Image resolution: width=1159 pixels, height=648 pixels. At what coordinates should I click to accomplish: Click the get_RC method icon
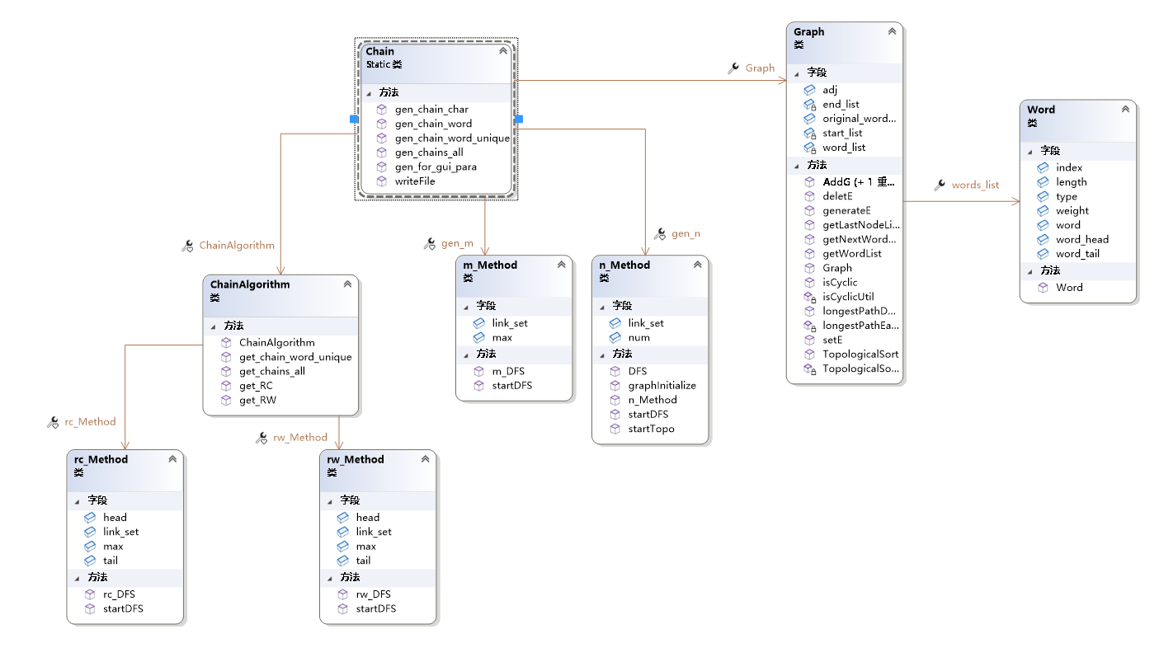(x=226, y=386)
